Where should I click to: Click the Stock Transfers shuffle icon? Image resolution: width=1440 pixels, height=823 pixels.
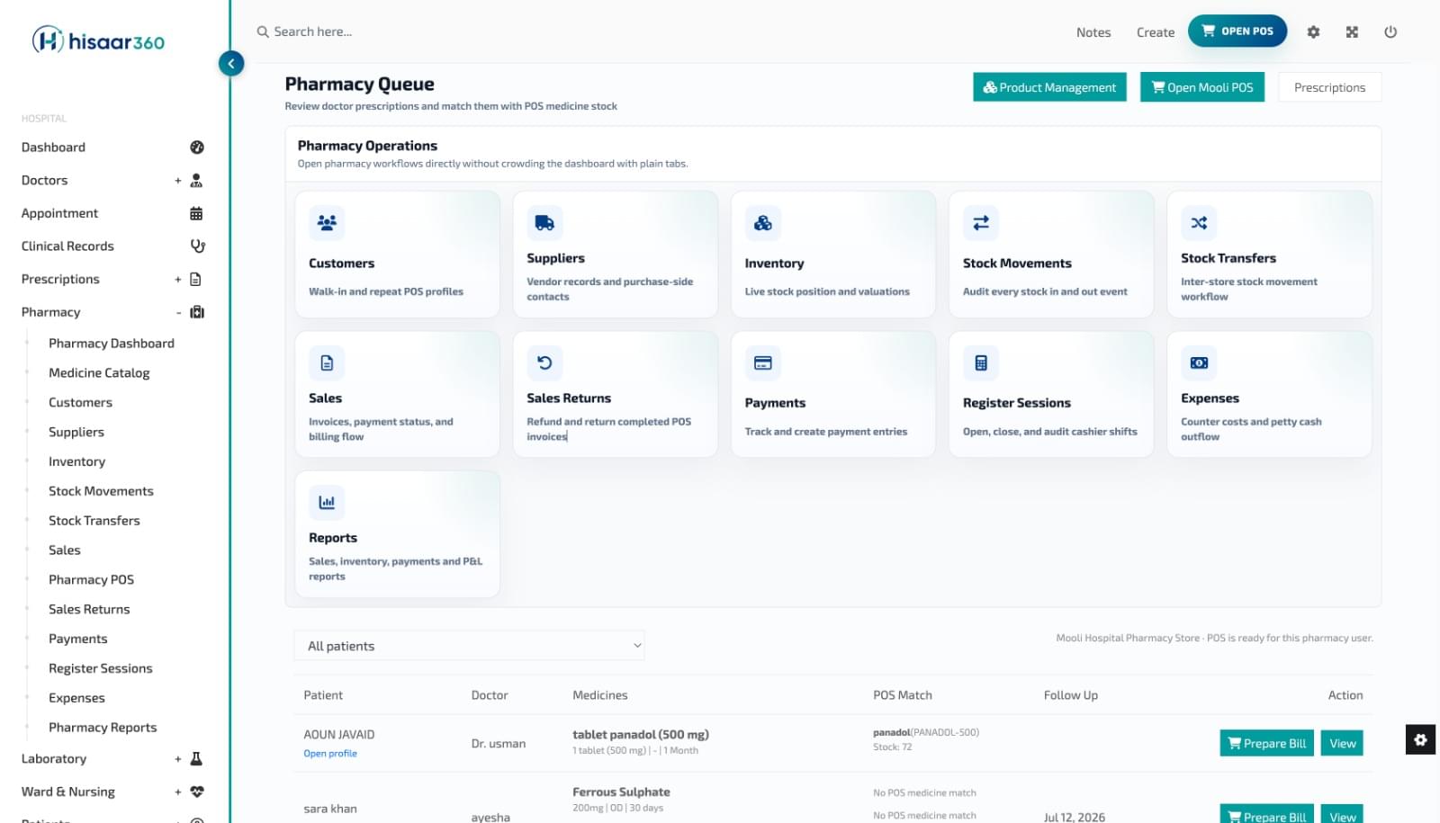[1199, 222]
